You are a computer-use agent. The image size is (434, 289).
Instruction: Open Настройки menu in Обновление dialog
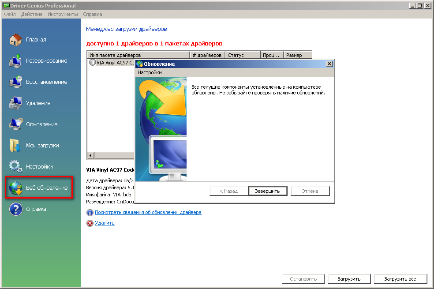(x=150, y=72)
